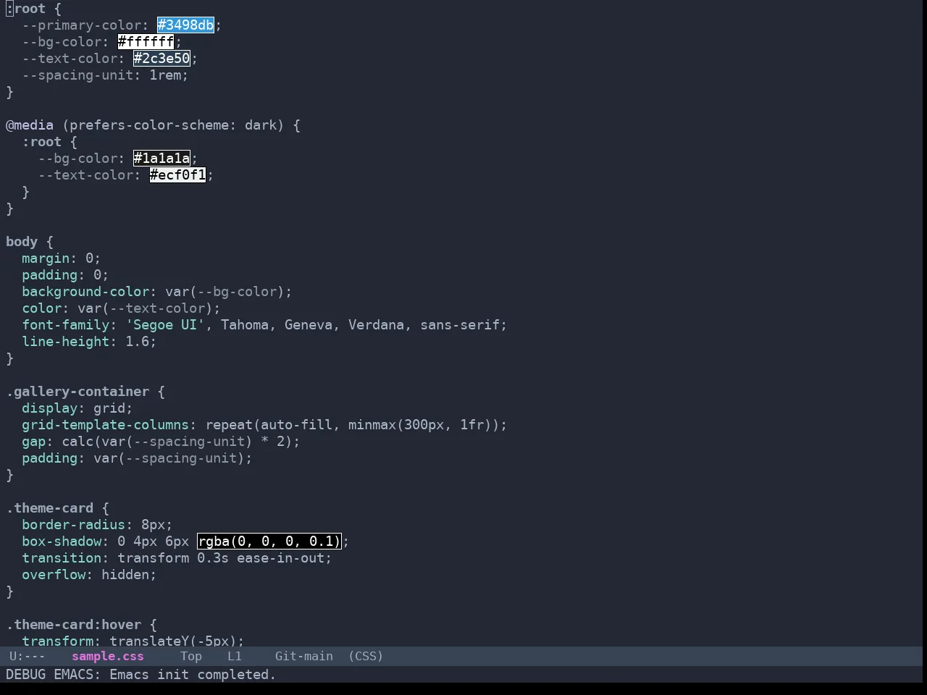This screenshot has height=695, width=927.
Task: Click the #1a1a1a dark background color
Action: pos(162,159)
